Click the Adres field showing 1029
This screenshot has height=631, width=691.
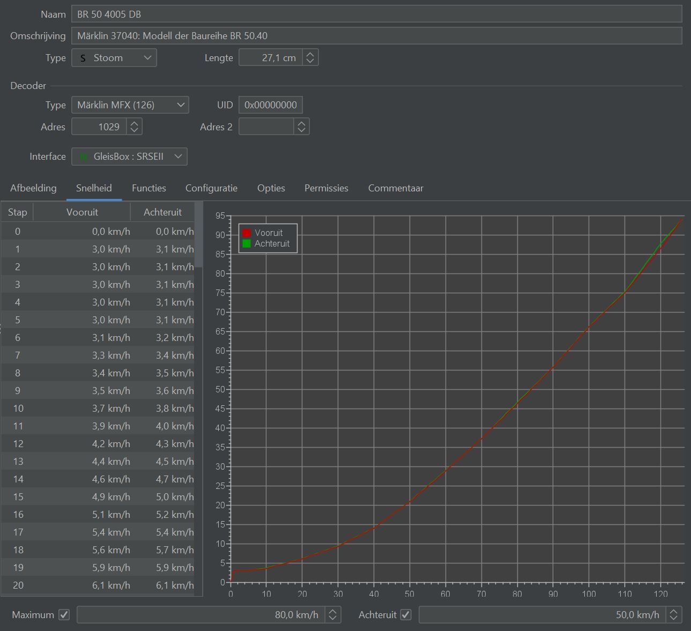(99, 127)
